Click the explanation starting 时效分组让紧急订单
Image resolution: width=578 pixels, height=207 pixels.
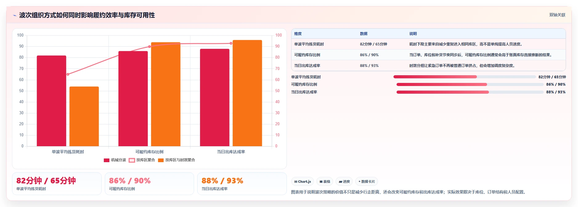[x=463, y=66]
